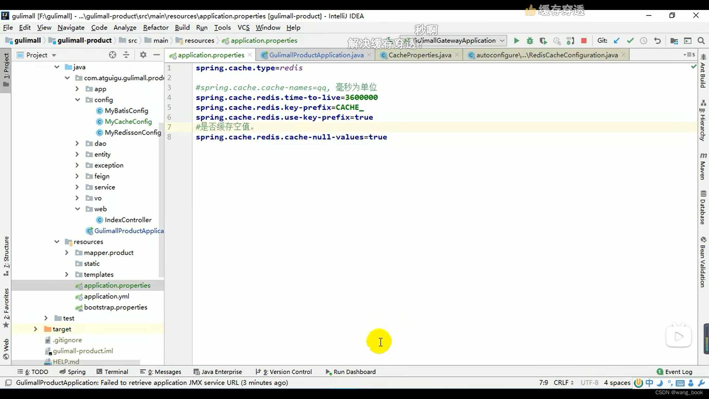Open run configuration dropdown GulimallGatewayApplication
This screenshot has height=399, width=709.
click(x=453, y=41)
